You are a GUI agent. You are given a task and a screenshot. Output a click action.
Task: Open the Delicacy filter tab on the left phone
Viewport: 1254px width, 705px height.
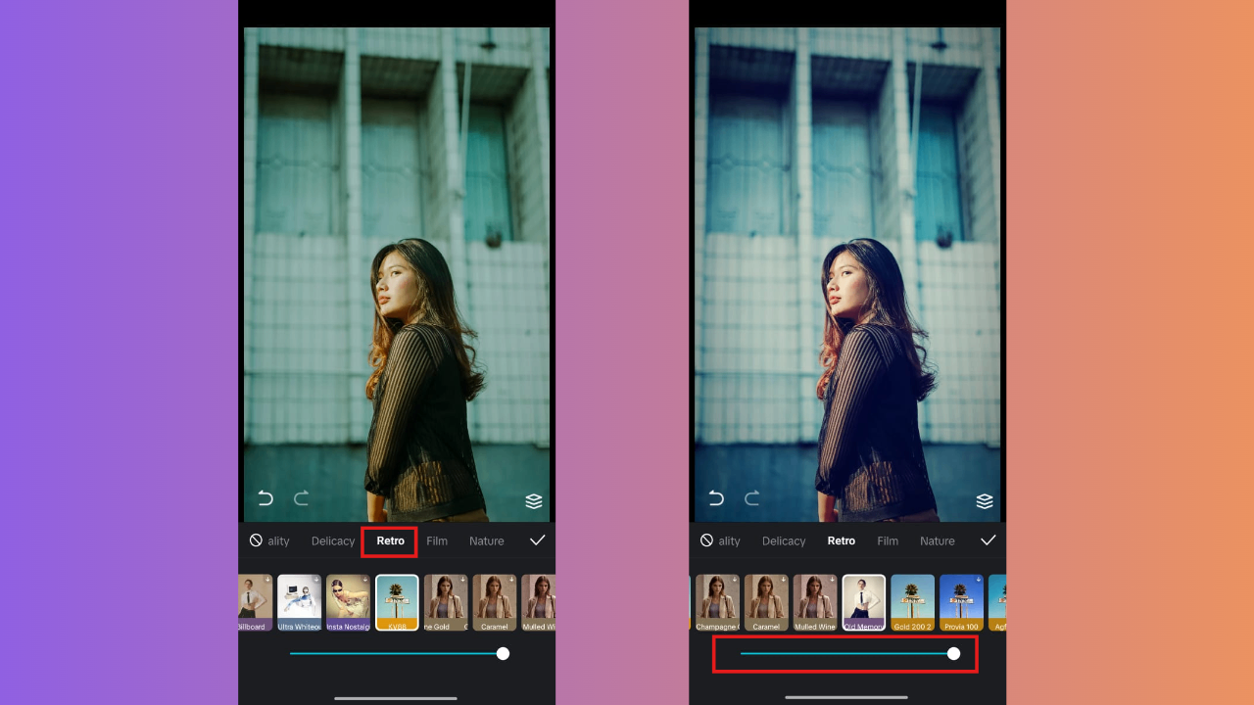(x=333, y=541)
